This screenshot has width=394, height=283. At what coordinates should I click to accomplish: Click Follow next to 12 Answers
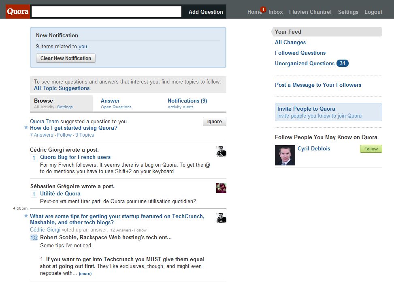(x=140, y=230)
